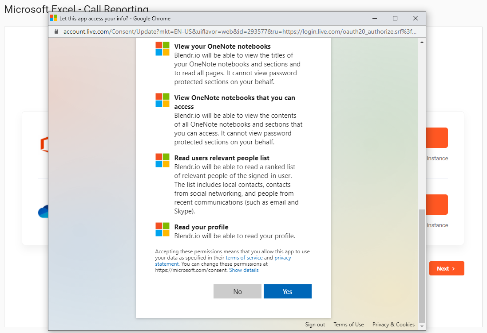Click Microsoft logo beside Read your profile
Image resolution: width=487 pixels, height=333 pixels.
(x=162, y=229)
